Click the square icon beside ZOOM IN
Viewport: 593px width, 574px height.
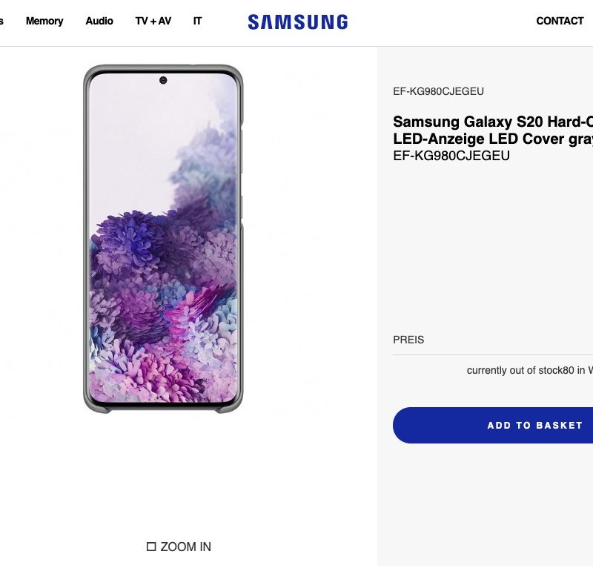(x=151, y=547)
